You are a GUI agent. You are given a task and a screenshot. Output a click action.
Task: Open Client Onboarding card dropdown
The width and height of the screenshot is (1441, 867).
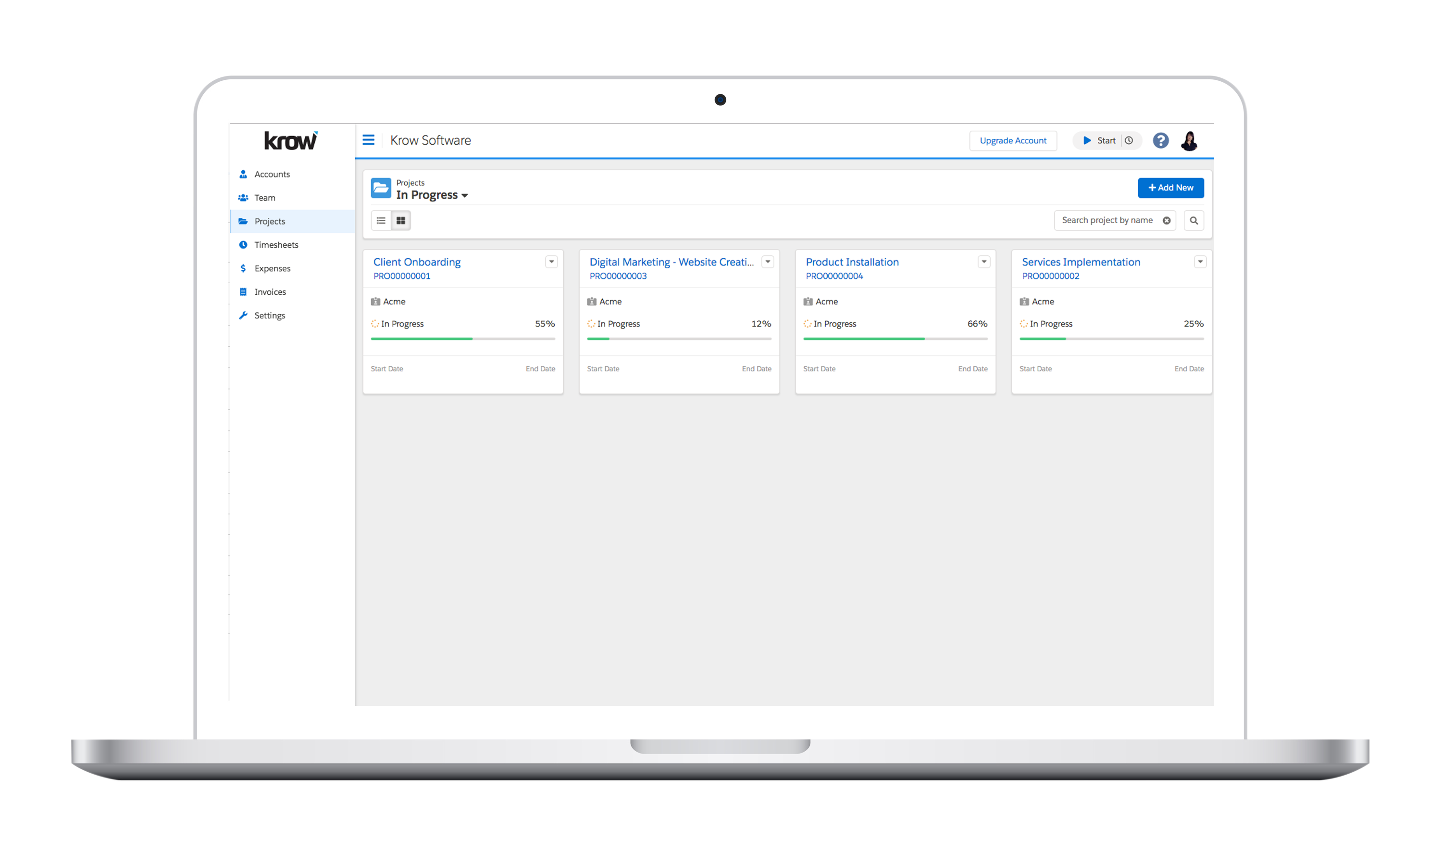click(551, 262)
